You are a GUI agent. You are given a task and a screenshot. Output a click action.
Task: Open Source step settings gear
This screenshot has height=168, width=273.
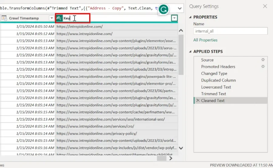263,60
